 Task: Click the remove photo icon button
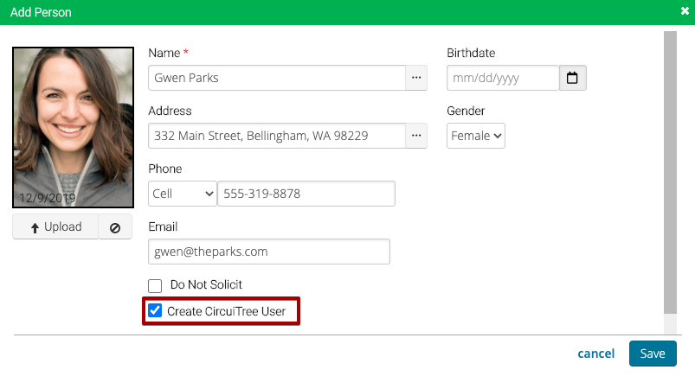115,227
